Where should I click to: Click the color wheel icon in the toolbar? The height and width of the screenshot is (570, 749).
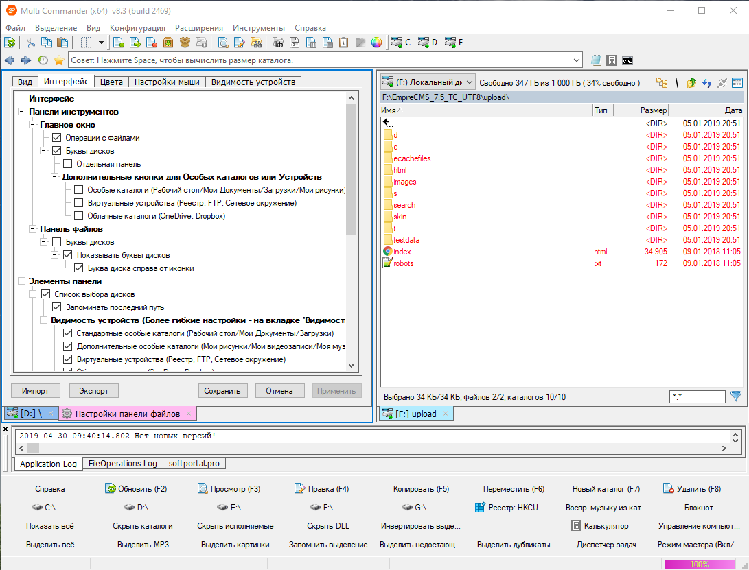(x=376, y=43)
